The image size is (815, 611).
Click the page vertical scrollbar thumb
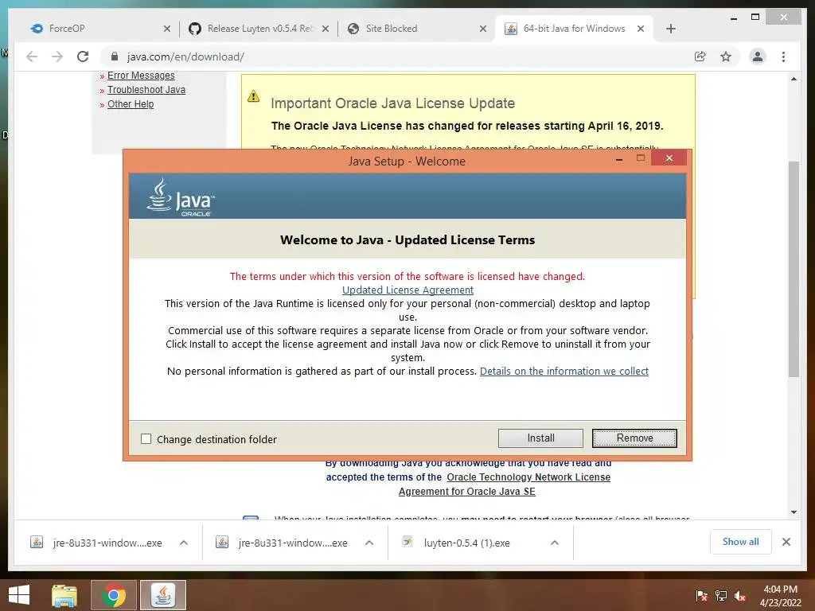[x=794, y=269]
